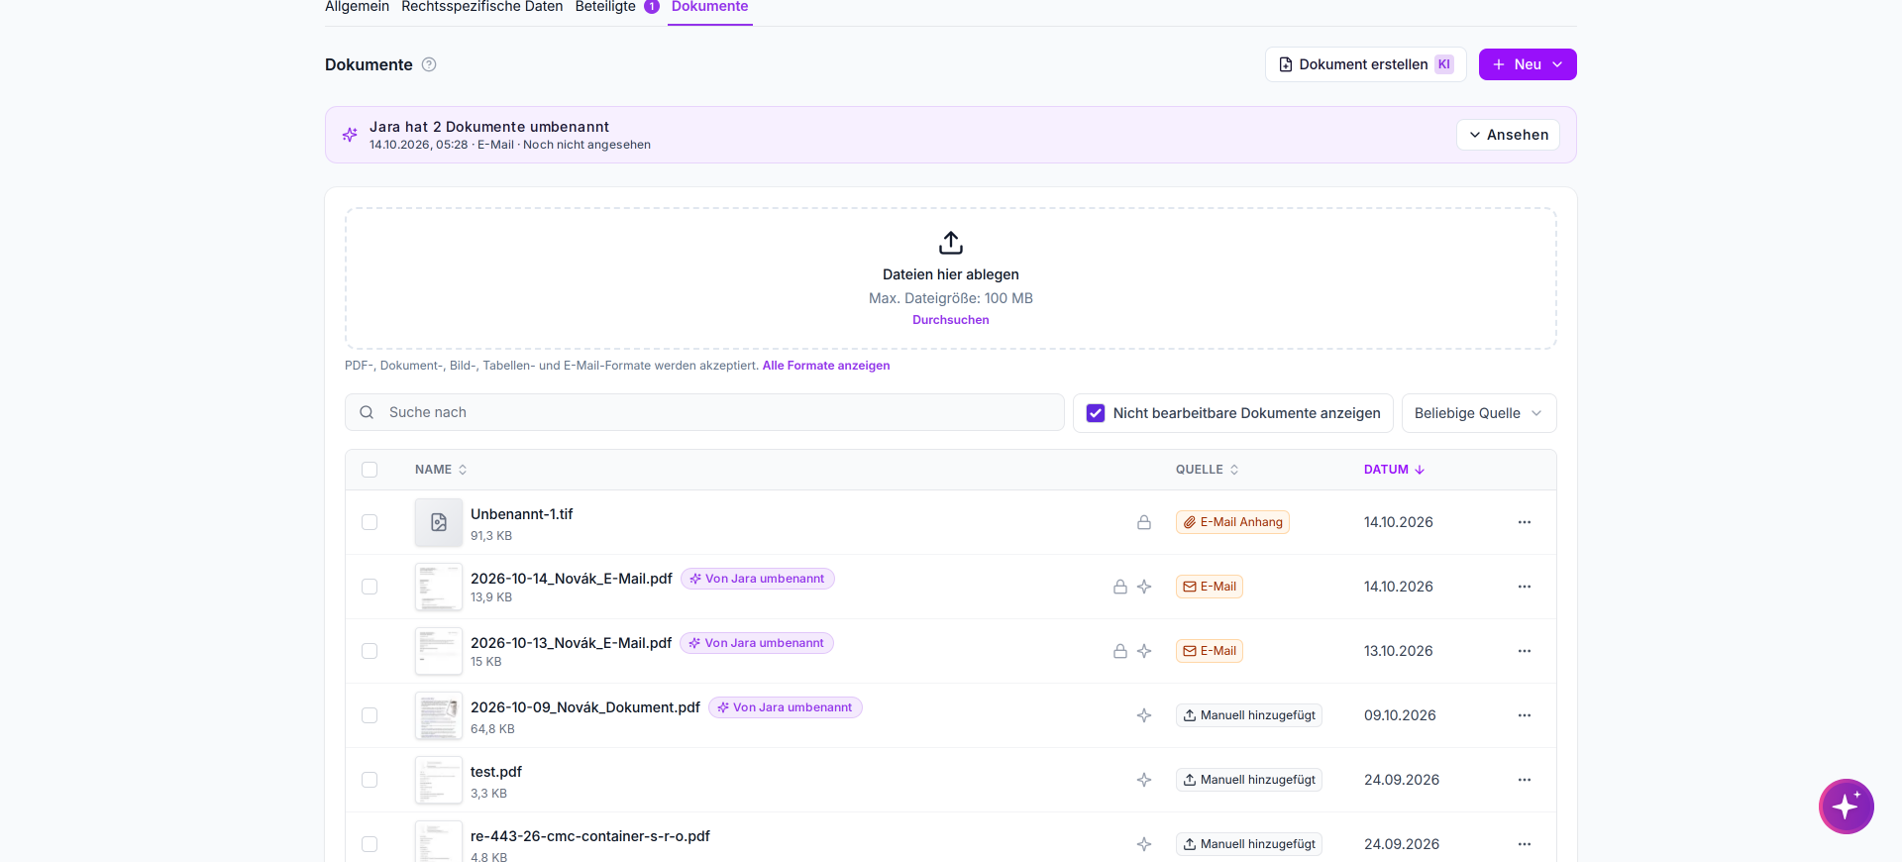This screenshot has height=862, width=1902.
Task: Switch to the Allgemein tab
Action: (357, 7)
